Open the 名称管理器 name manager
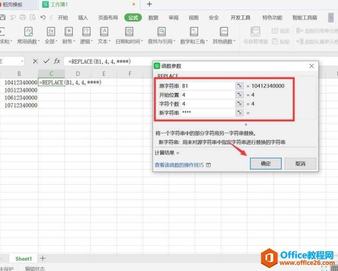Image resolution: width=338 pixels, height=271 pixels. [x=255, y=35]
